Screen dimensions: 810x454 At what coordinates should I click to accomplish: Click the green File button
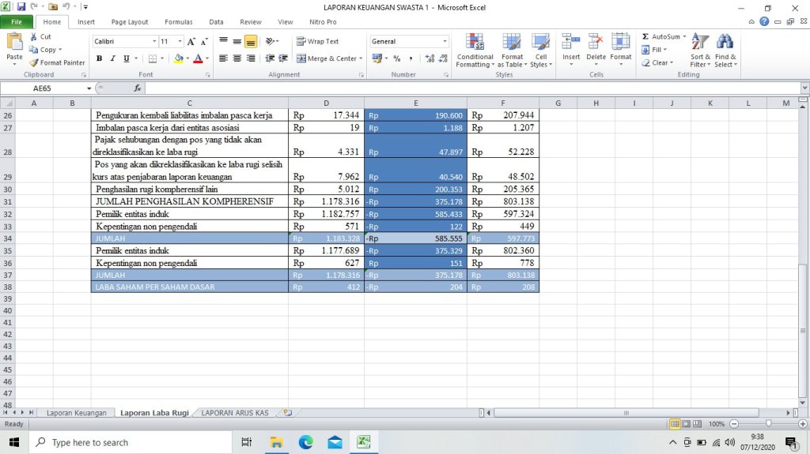[17, 22]
